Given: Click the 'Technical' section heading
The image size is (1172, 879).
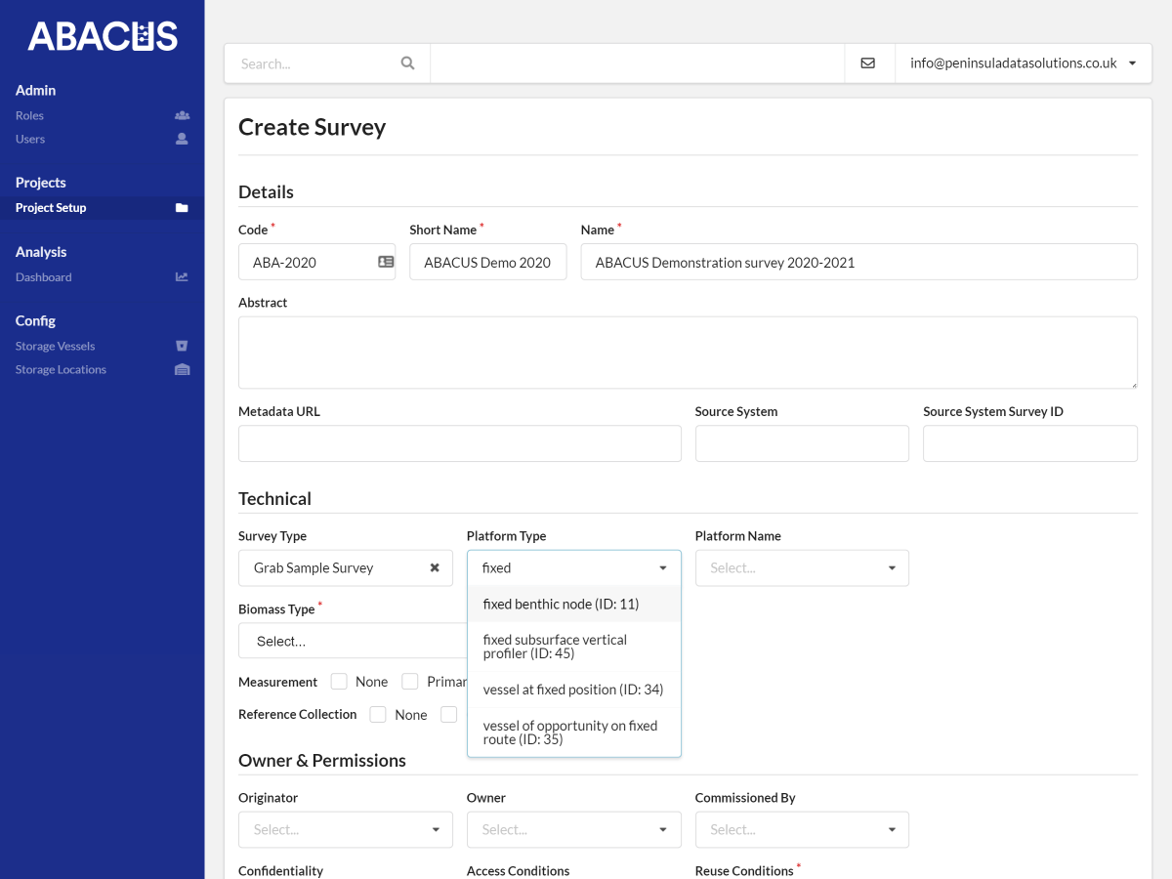Looking at the screenshot, I should (x=275, y=498).
